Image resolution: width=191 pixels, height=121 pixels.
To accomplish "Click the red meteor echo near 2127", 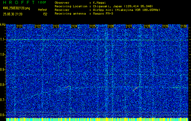I will tap(136, 89).
